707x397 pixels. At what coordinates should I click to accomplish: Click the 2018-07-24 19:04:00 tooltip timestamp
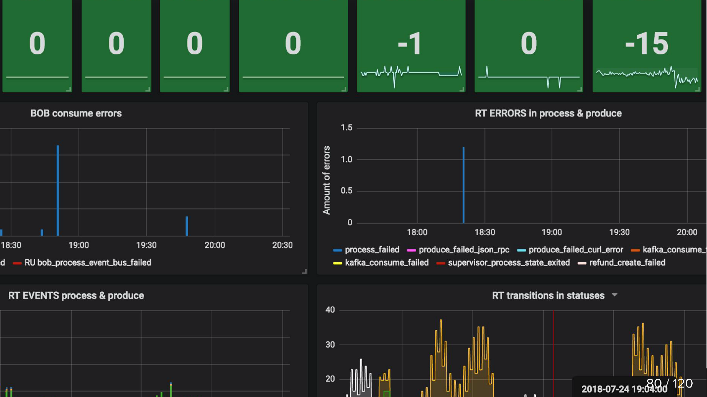(x=624, y=390)
